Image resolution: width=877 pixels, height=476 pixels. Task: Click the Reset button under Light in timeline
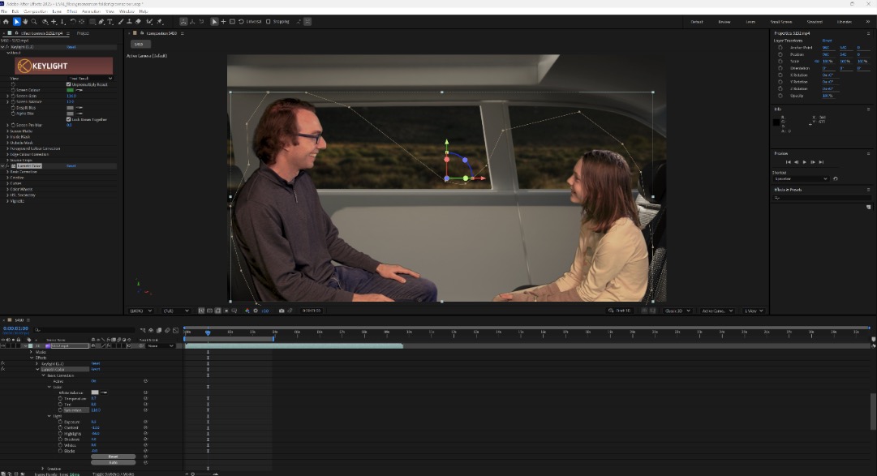coord(113,457)
